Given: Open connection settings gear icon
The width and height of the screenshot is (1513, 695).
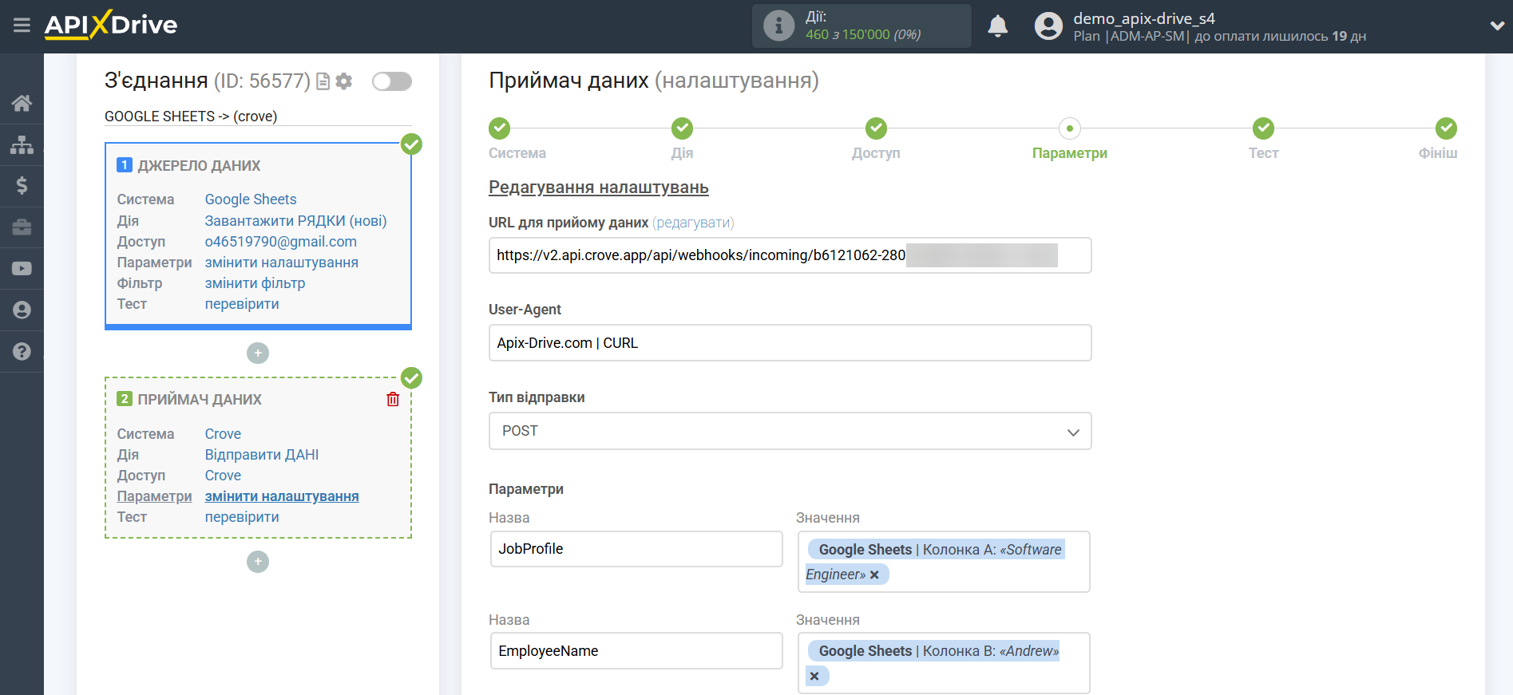Looking at the screenshot, I should point(344,81).
